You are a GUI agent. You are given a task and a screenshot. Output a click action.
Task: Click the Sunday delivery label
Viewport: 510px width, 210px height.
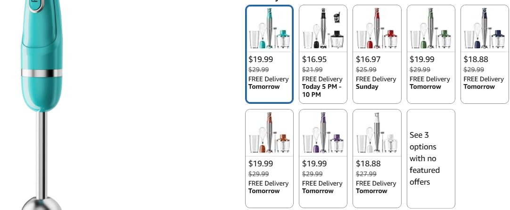click(x=367, y=87)
